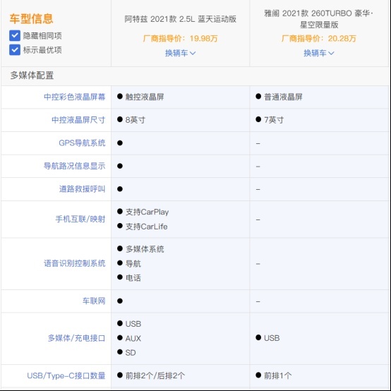Open 换辆车 dropdown under 雅阁
The image size is (391, 391).
[x=319, y=53]
